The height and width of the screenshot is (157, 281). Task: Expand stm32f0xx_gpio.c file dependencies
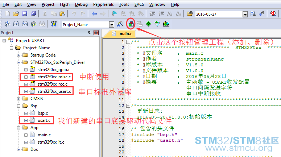tap(26, 70)
